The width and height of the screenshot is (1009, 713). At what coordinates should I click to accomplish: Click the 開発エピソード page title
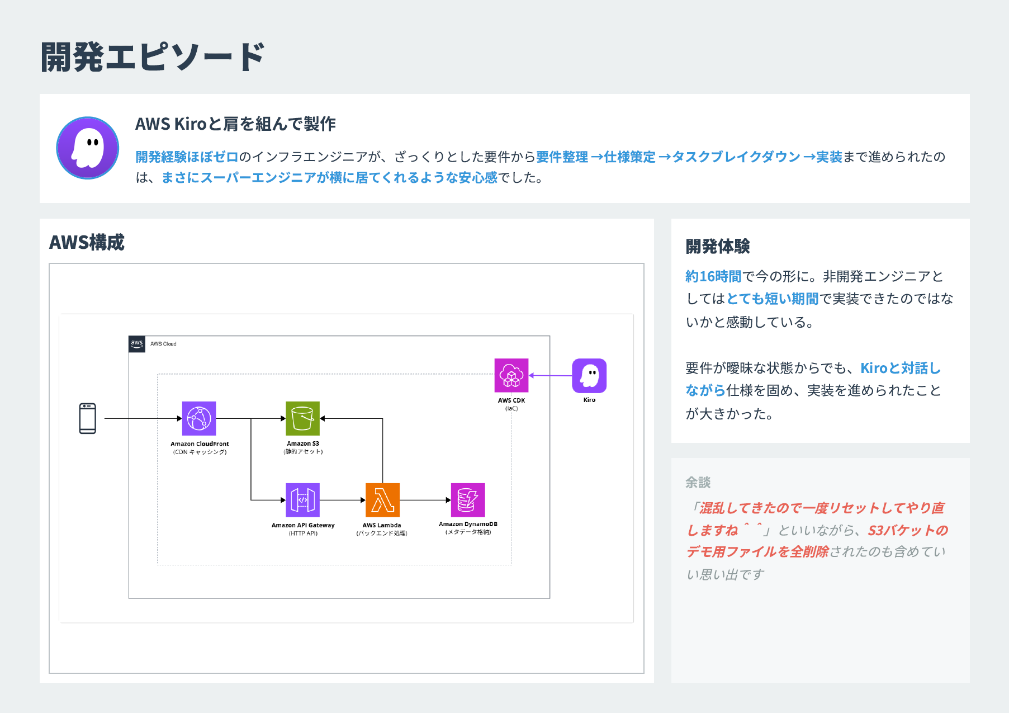[153, 57]
